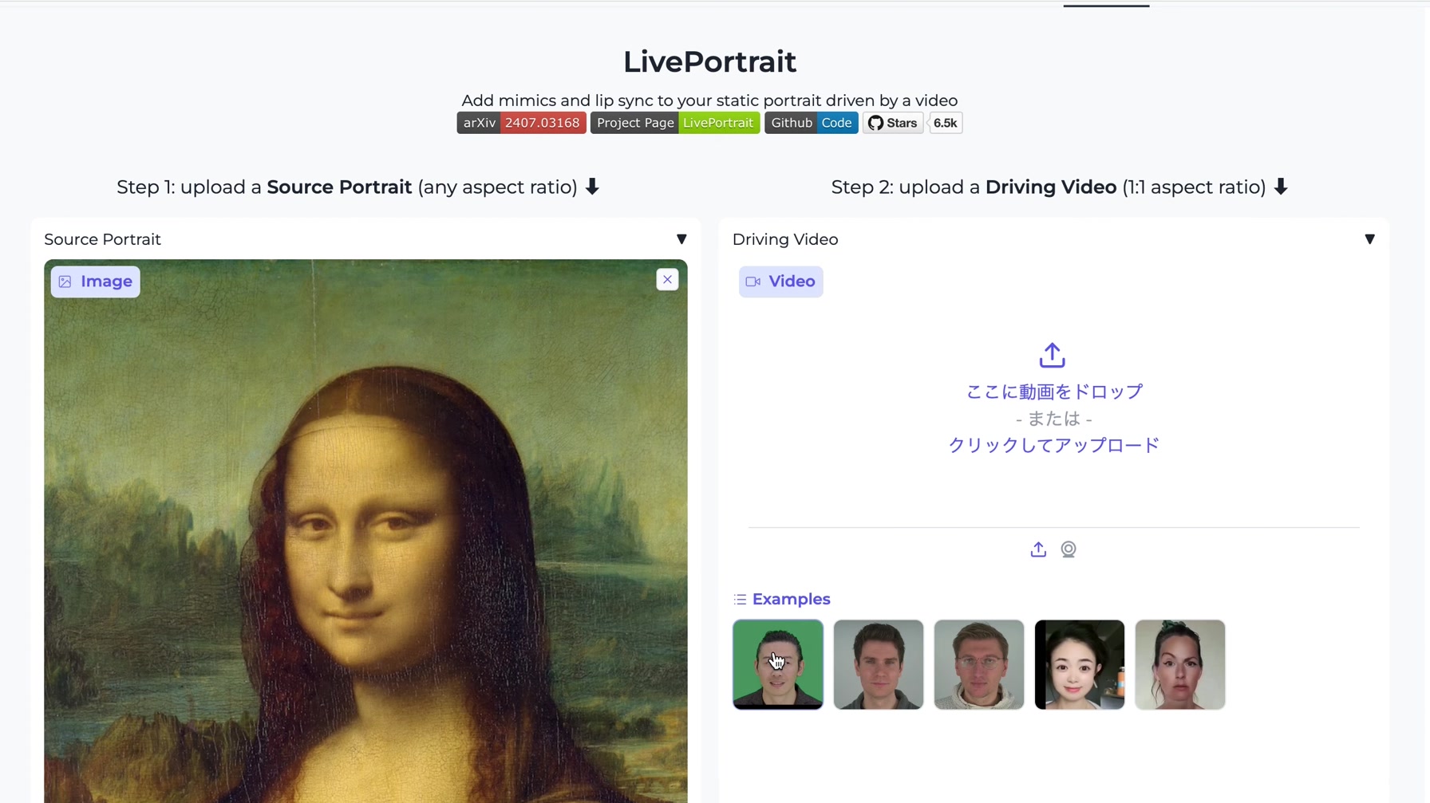Image resolution: width=1430 pixels, height=803 pixels.
Task: Click the large upload arrow icon in the video dropzone
Action: [x=1053, y=356]
